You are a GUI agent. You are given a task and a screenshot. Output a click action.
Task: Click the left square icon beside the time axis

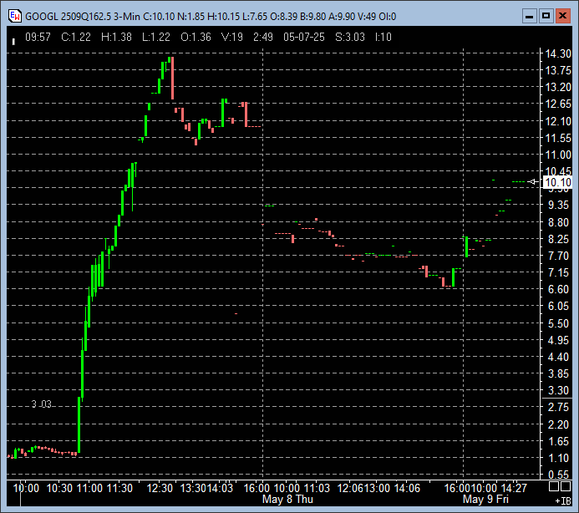coord(554,486)
